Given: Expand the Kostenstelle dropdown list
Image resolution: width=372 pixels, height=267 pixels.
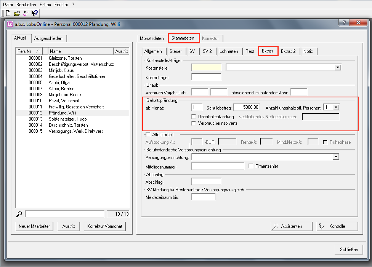Looking at the screenshot, I should (337, 67).
